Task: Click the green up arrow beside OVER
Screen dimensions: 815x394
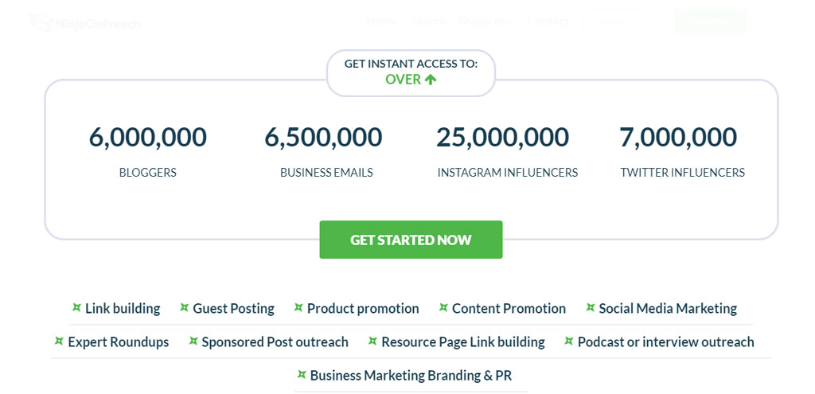Action: click(x=430, y=80)
